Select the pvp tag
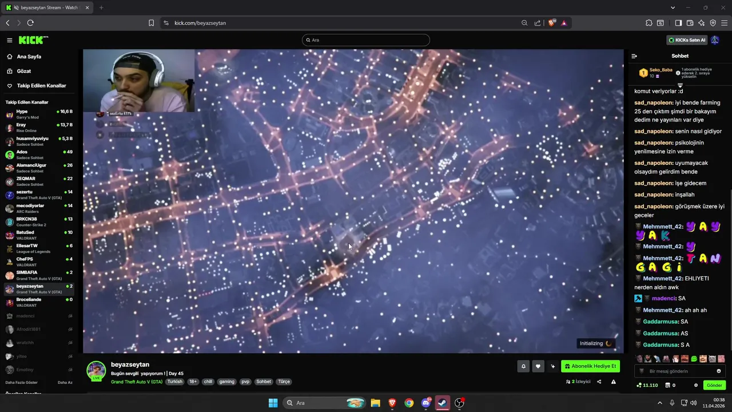The height and width of the screenshot is (412, 732). pos(245,382)
